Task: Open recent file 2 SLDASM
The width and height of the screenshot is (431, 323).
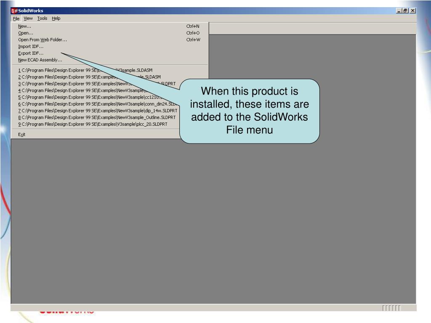Action: [110, 77]
